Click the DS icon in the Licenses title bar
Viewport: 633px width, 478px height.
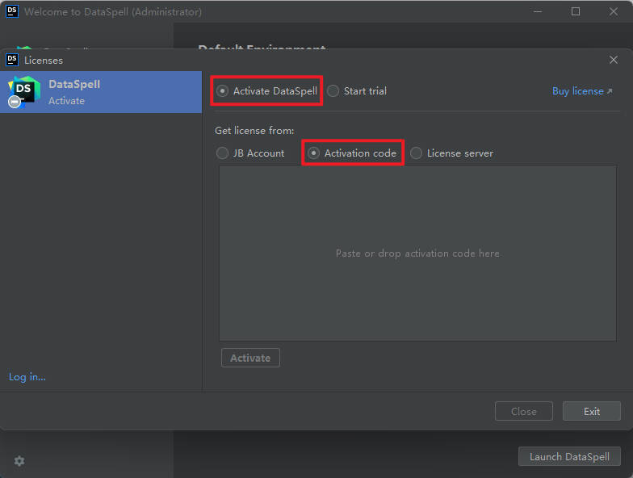[x=12, y=60]
